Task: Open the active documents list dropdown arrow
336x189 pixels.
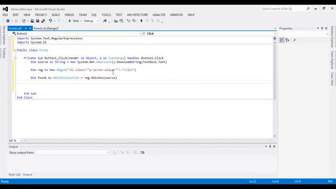Action: pos(275,28)
